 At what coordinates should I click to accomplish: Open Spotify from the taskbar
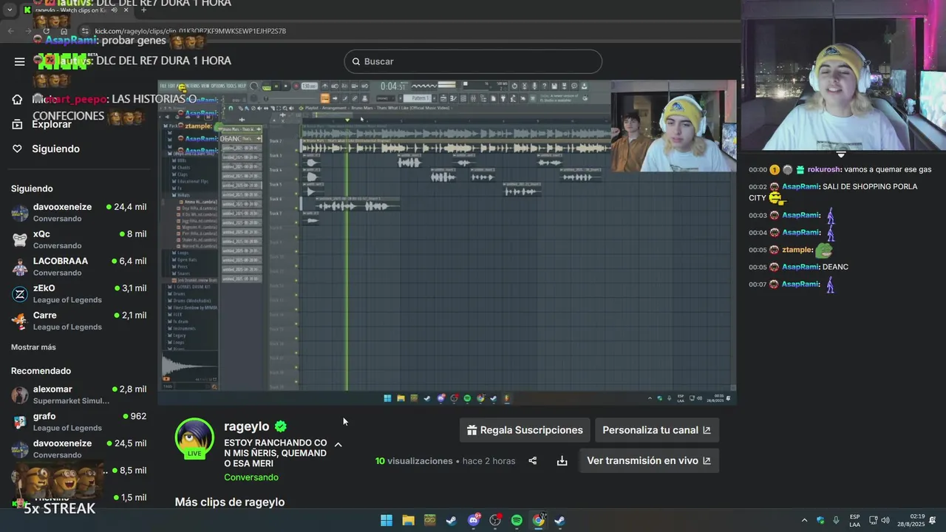point(517,520)
